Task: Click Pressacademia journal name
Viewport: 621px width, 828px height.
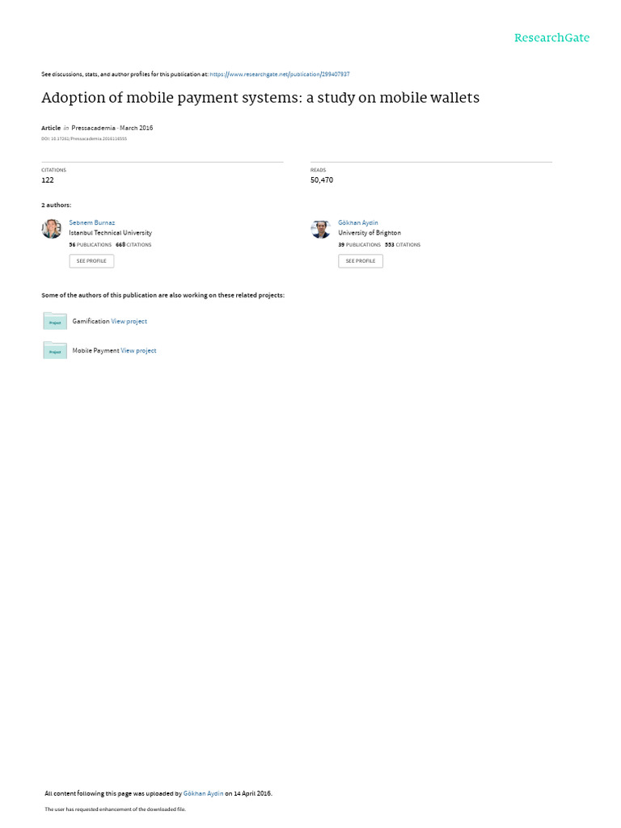Action: pos(94,128)
